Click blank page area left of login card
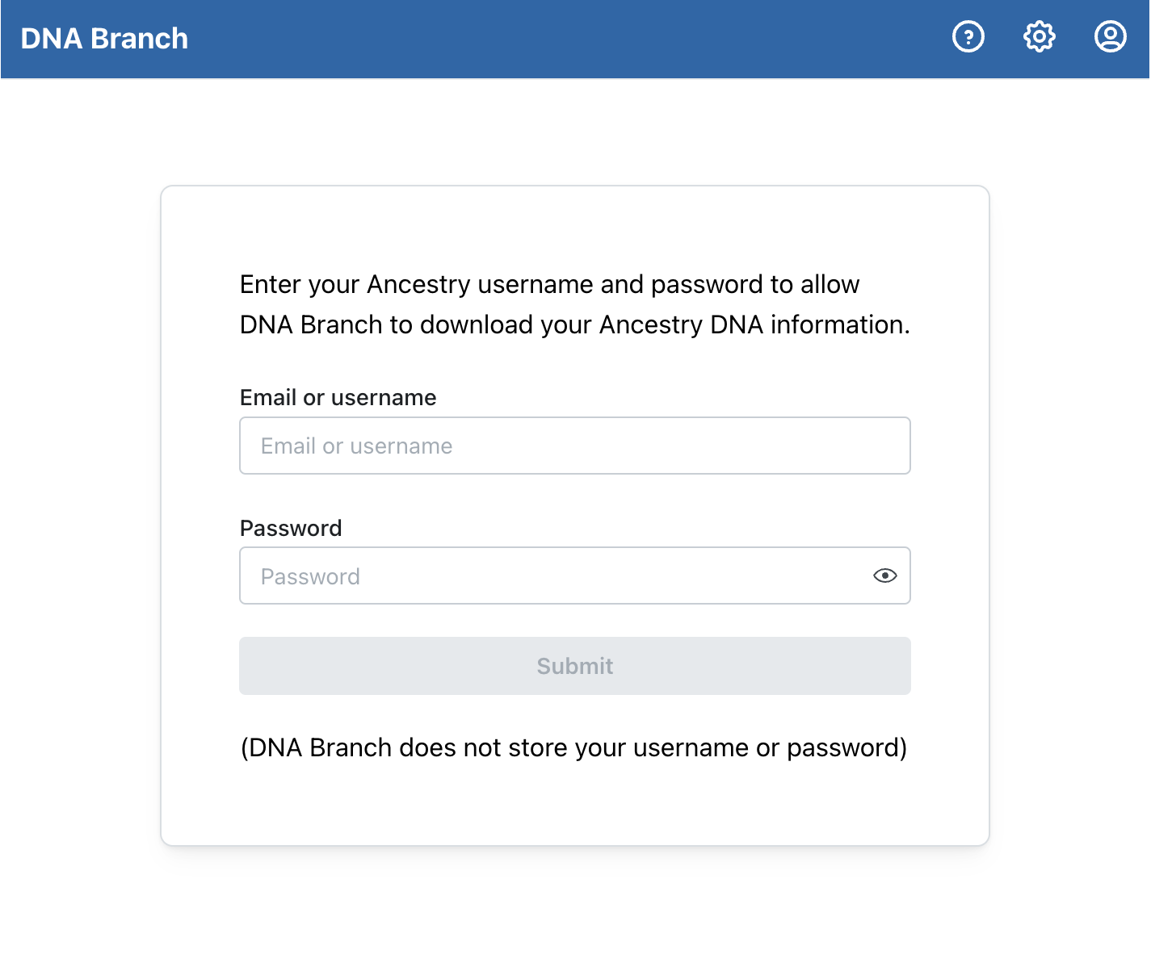This screenshot has width=1151, height=971. pyautogui.click(x=79, y=517)
